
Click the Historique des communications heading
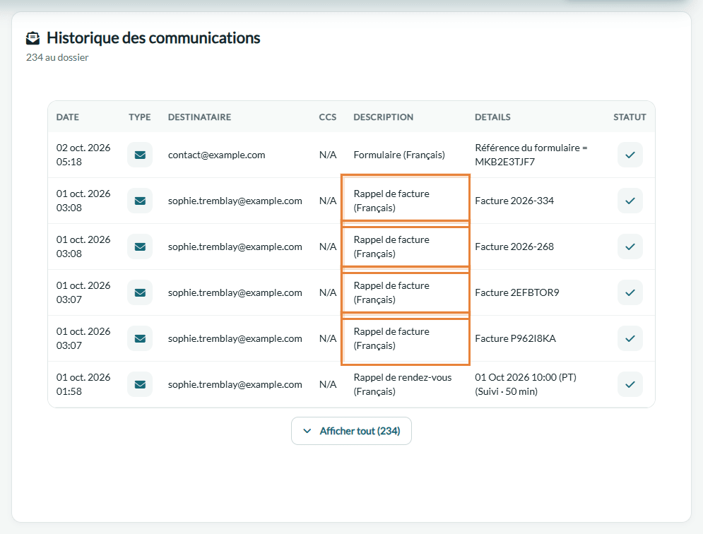coord(153,38)
